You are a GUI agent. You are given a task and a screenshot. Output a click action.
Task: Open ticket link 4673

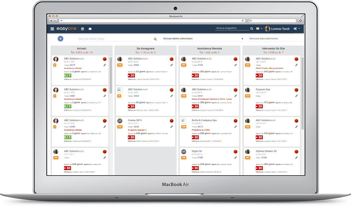[x=200, y=127]
